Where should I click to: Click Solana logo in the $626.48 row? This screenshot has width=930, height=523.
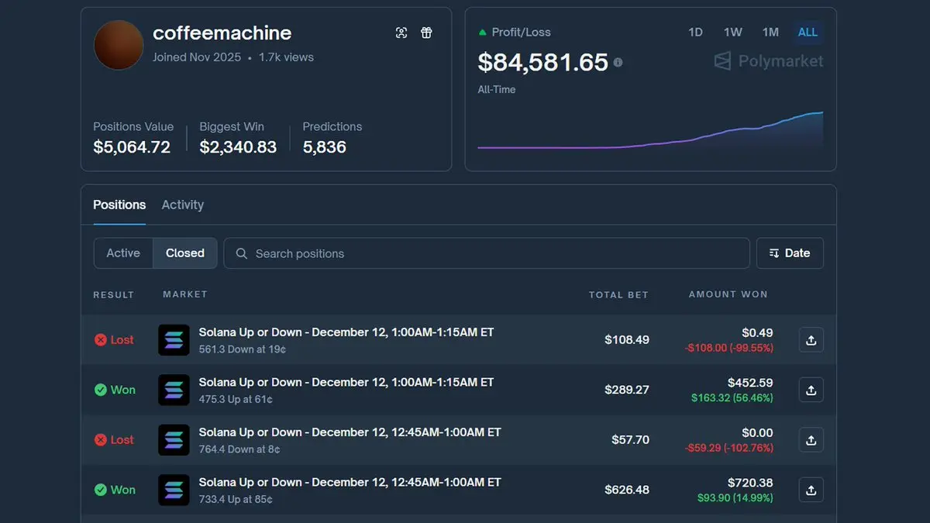coord(174,490)
